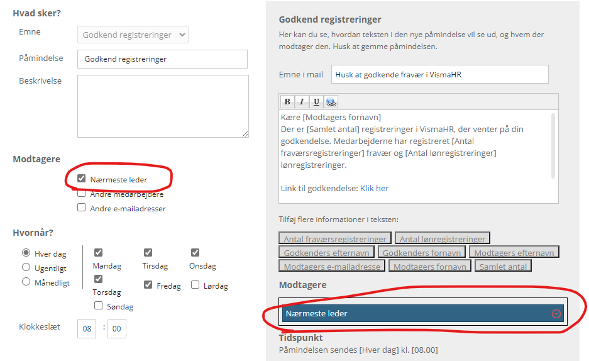Image resolution: width=589 pixels, height=361 pixels.
Task: Apply bold formatting in mail editor
Action: [287, 101]
